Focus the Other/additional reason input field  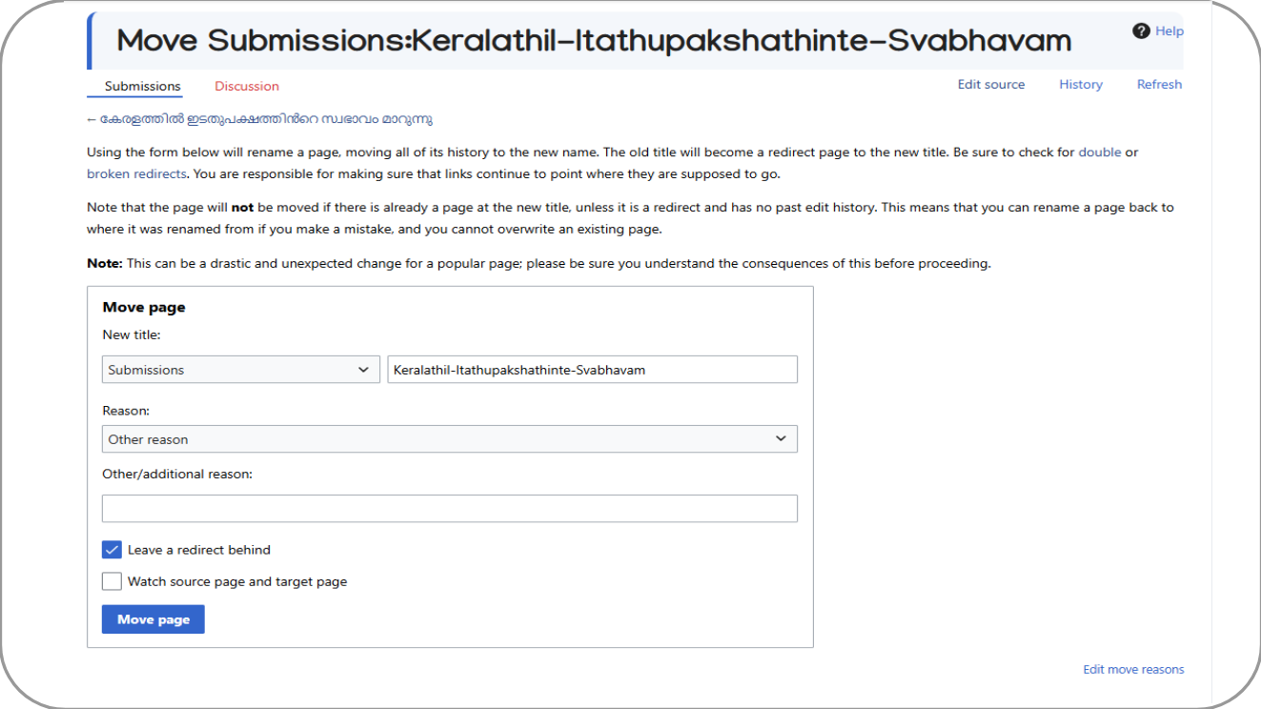pyautogui.click(x=450, y=508)
